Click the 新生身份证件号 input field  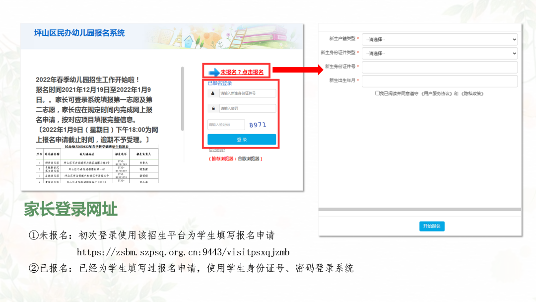tap(439, 67)
